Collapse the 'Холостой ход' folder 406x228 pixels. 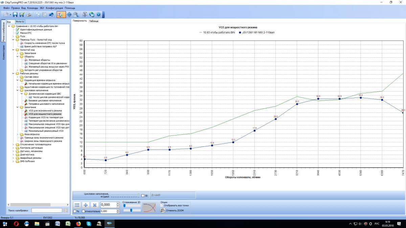(x=14, y=50)
